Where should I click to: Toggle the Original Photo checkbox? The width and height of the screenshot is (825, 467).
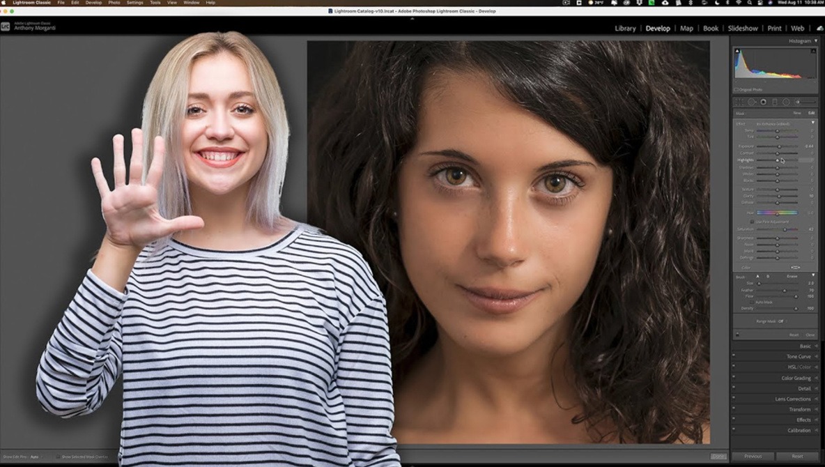[737, 89]
